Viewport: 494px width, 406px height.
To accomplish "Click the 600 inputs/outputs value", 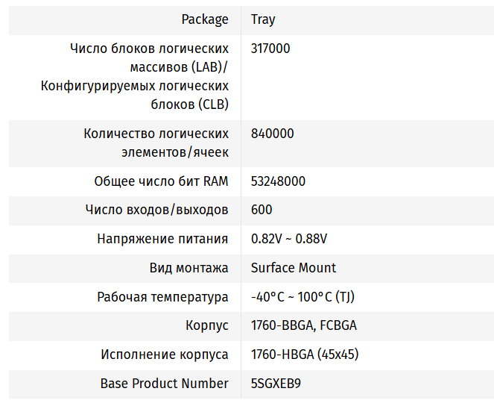I will [x=262, y=210].
